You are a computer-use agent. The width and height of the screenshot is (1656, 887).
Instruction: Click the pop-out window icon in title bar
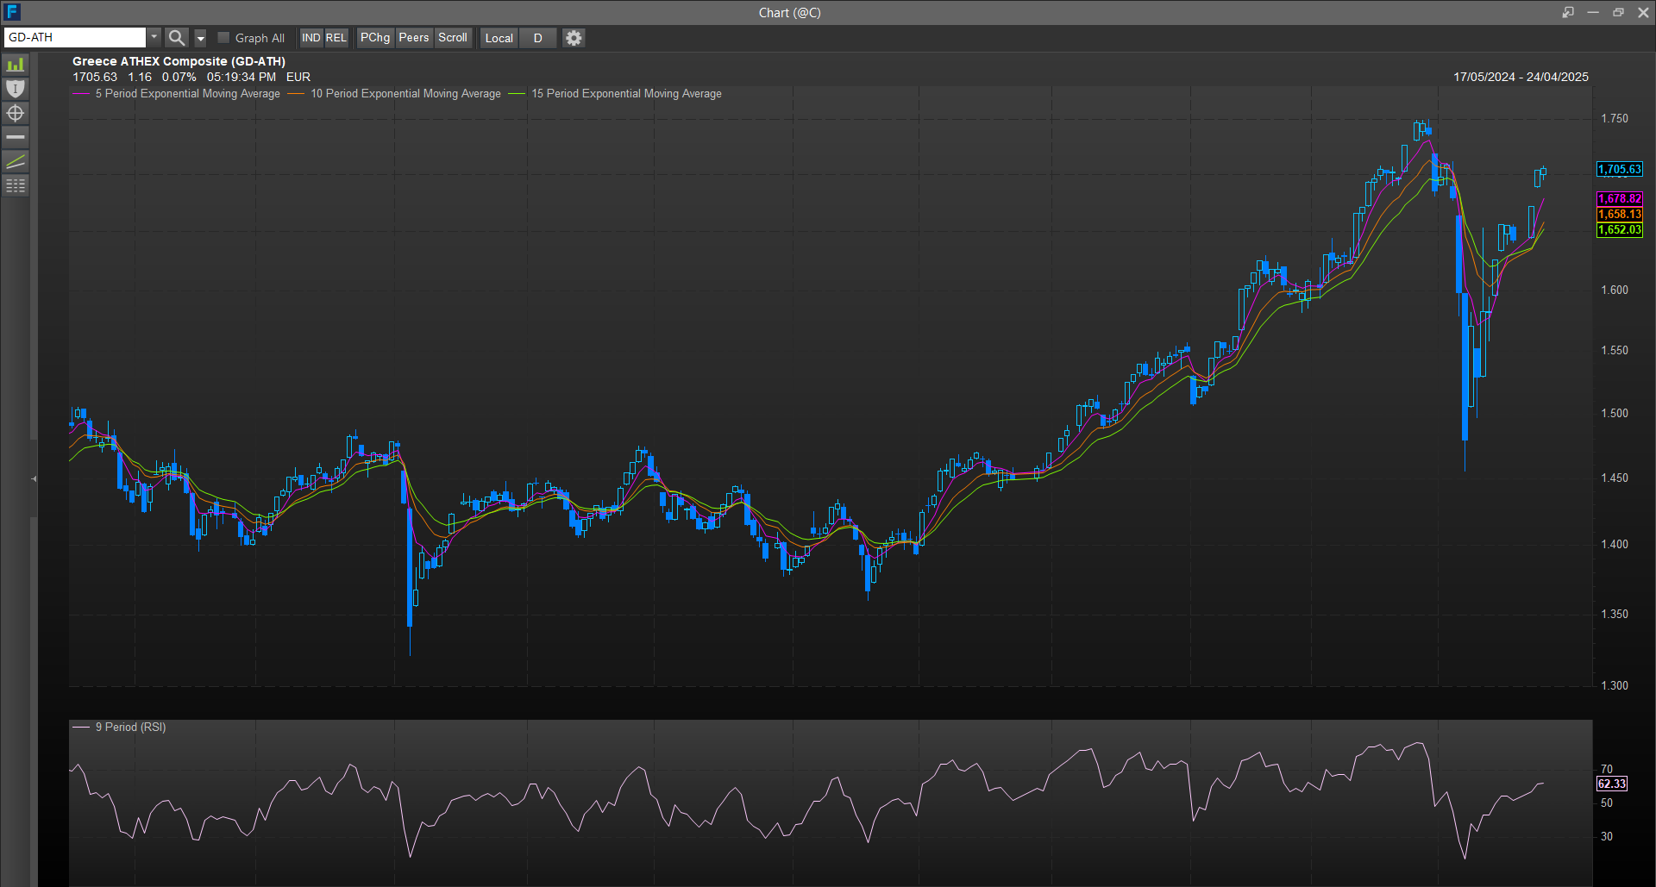[1567, 12]
